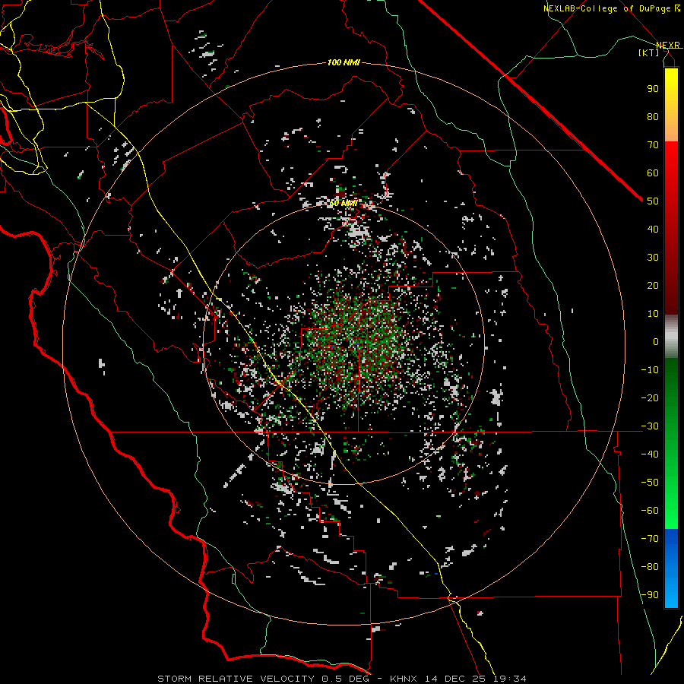Image resolution: width=684 pixels, height=684 pixels.
Task: Click the "100 NMI" range ring label
Action: [x=344, y=62]
